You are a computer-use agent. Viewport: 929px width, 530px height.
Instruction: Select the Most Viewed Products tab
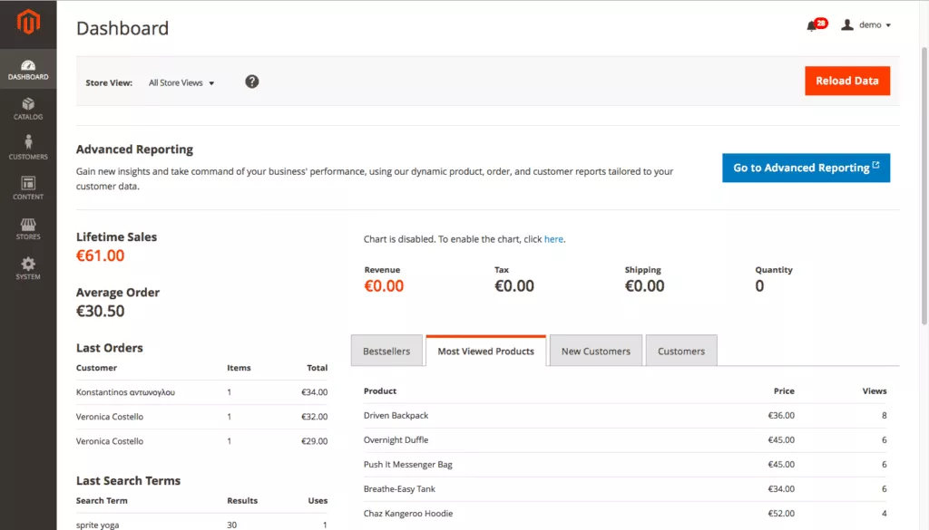click(485, 350)
